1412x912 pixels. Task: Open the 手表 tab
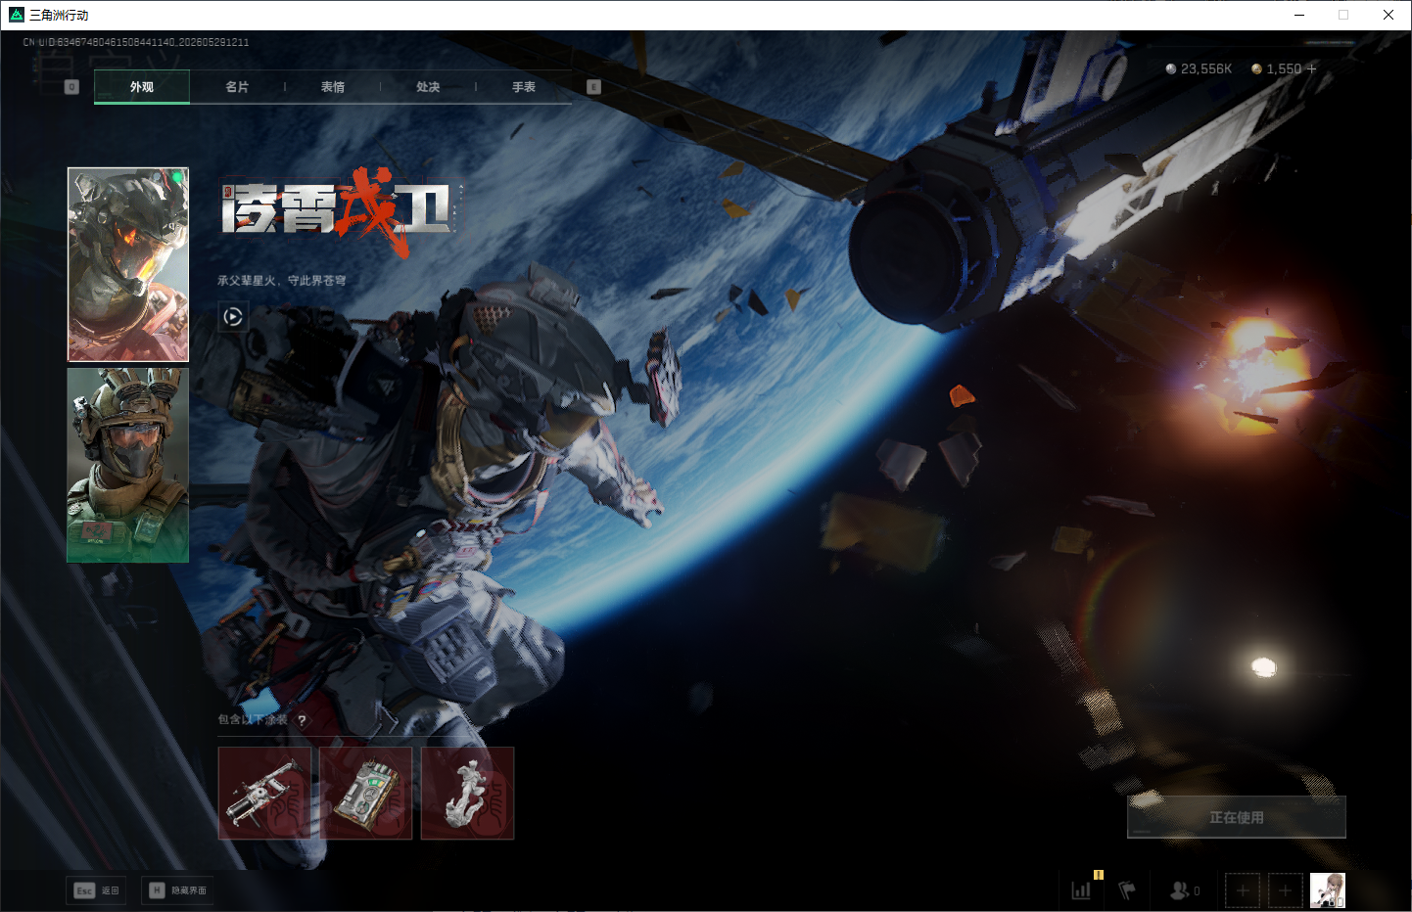524,87
